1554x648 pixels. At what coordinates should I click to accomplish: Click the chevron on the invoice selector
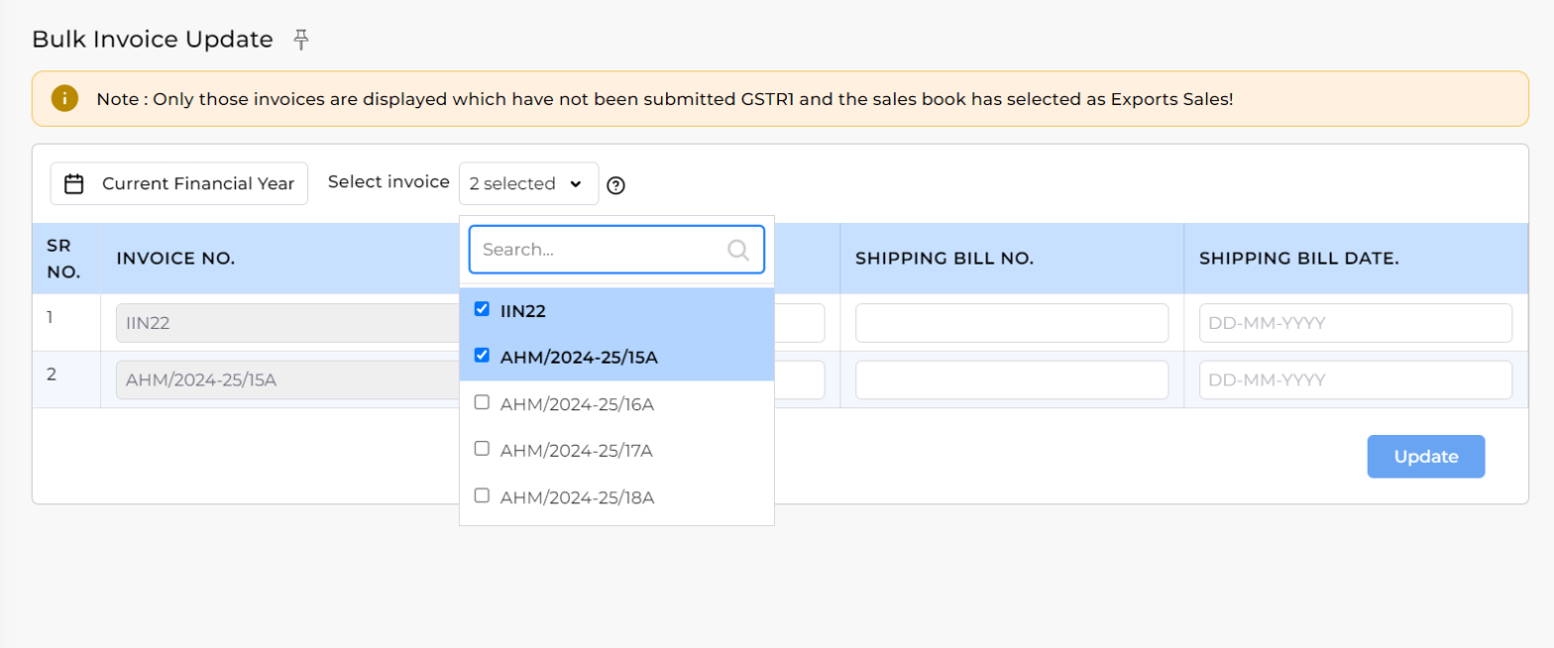[578, 184]
